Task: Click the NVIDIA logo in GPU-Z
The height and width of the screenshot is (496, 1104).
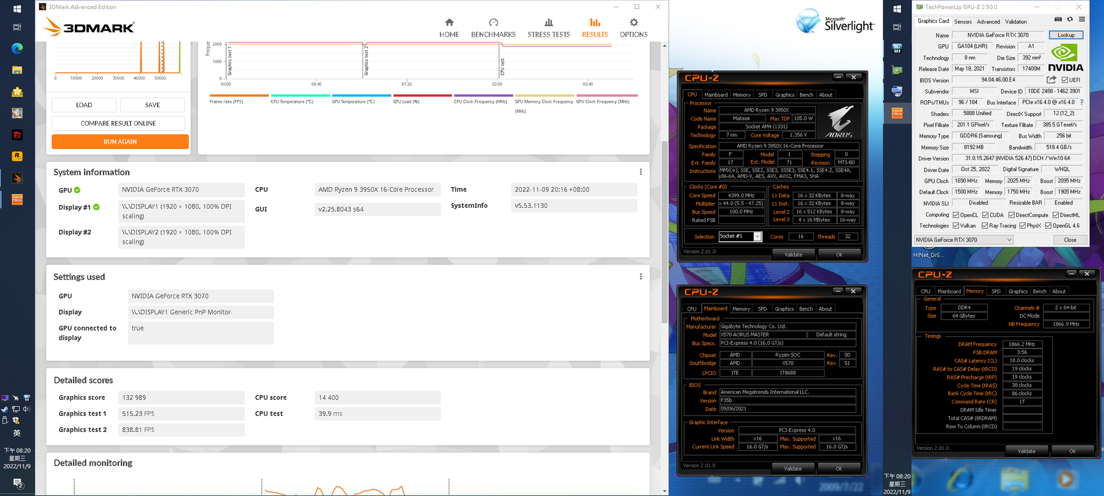Action: pos(1065,58)
